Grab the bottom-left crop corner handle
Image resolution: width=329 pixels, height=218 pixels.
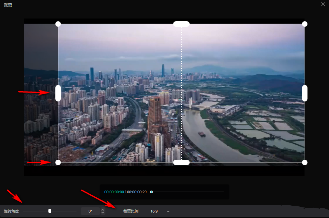[x=58, y=162]
